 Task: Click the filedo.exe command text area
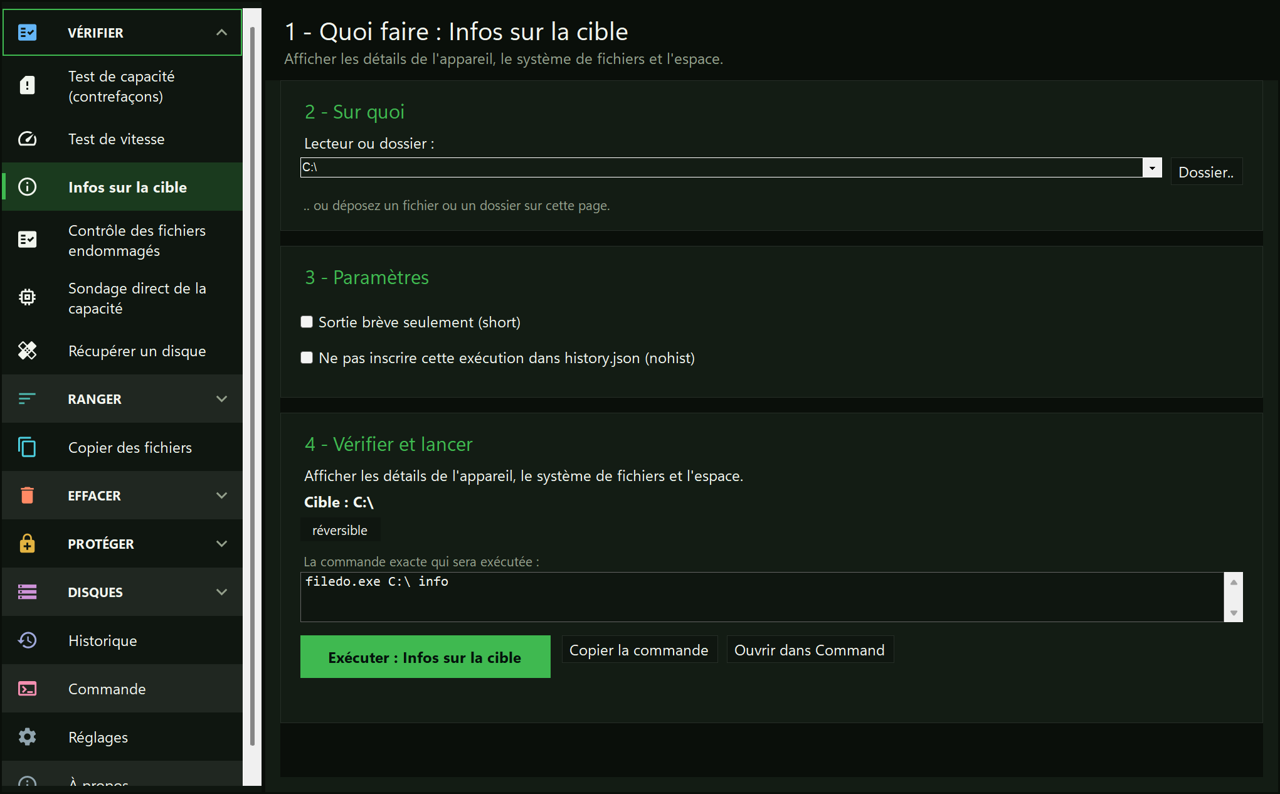pyautogui.click(x=762, y=596)
